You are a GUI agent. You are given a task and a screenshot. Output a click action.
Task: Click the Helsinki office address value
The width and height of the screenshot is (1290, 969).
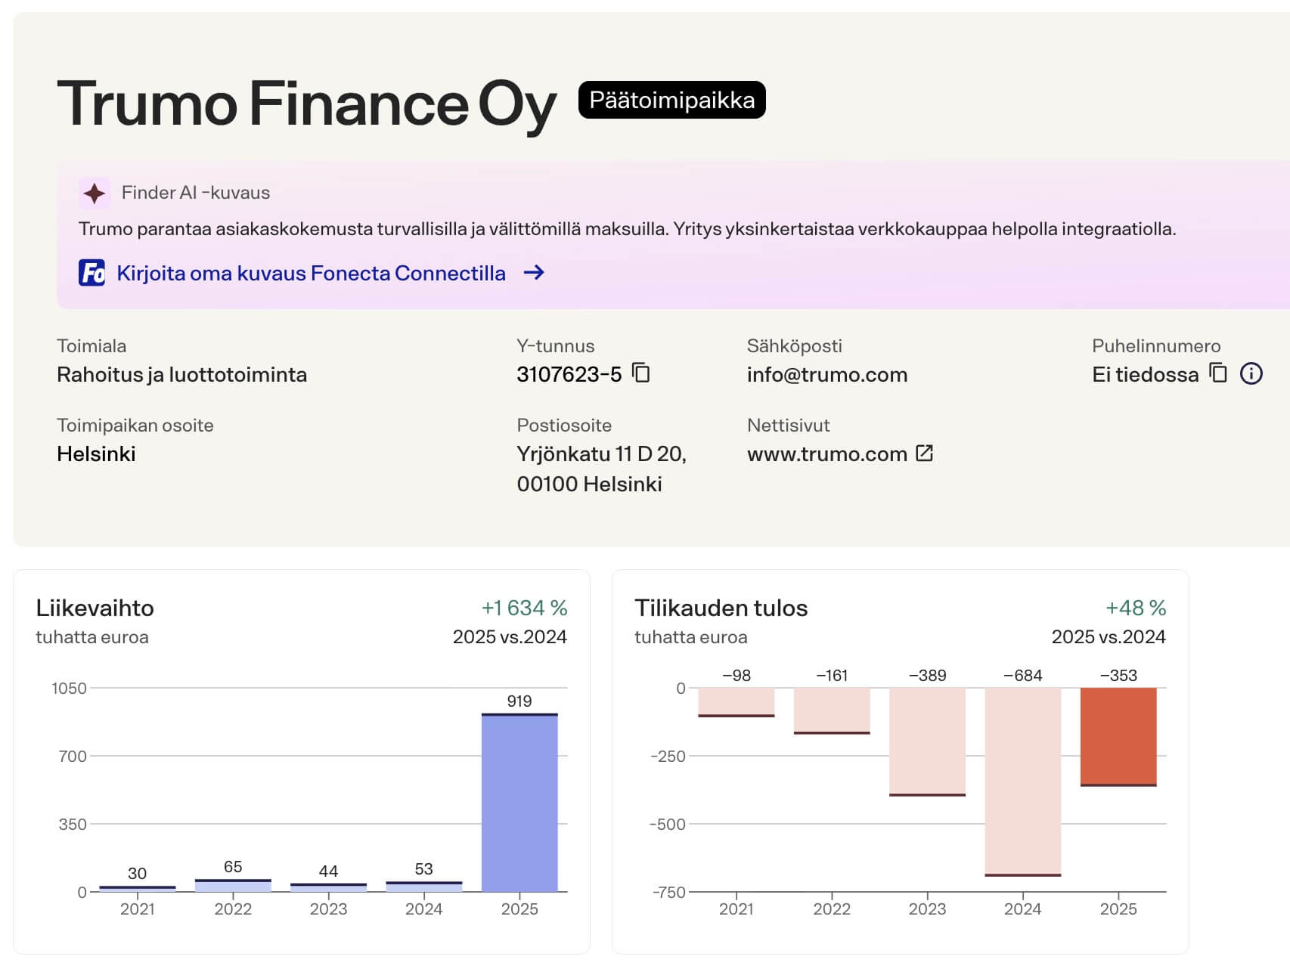coord(96,454)
